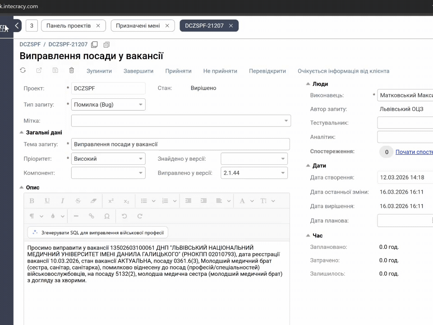This screenshot has height=325, width=433.
Task: Collapse the Загальні дані section
Action: pyautogui.click(x=22, y=133)
